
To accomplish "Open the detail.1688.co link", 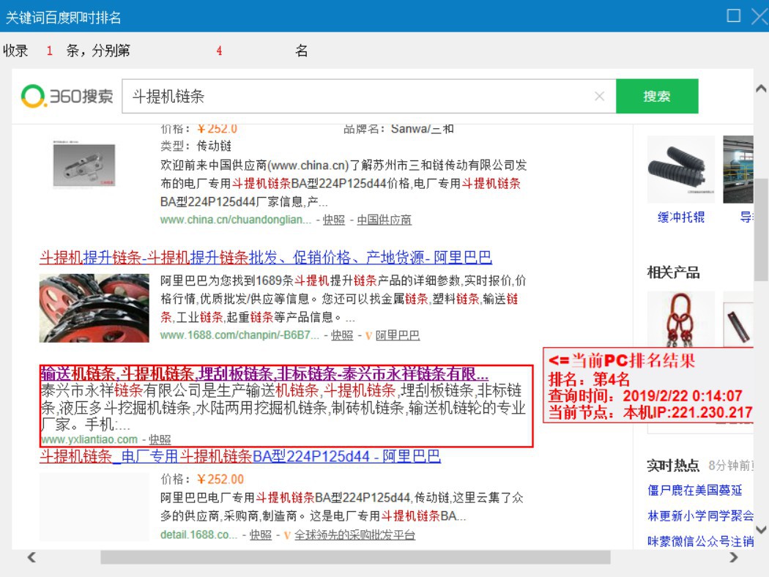I will point(198,535).
